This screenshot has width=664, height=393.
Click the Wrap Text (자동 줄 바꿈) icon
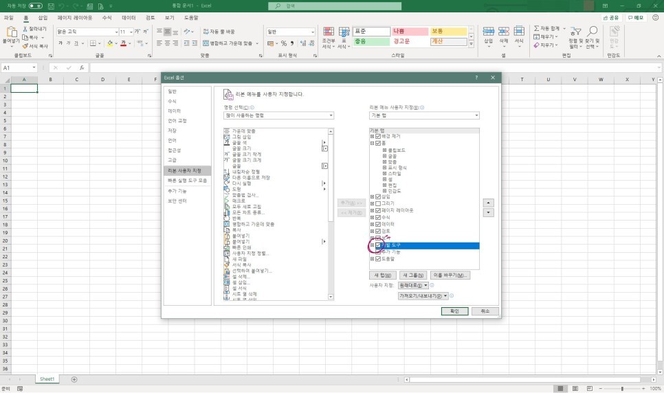coord(206,32)
